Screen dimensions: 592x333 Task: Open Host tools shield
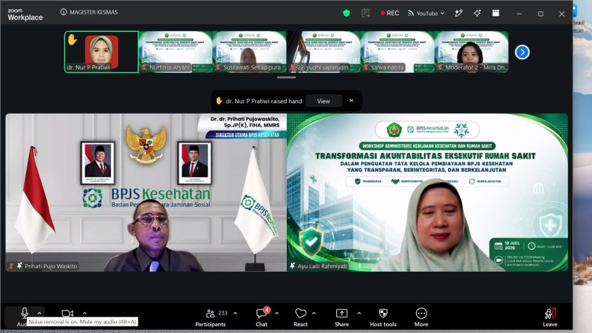coord(383,317)
